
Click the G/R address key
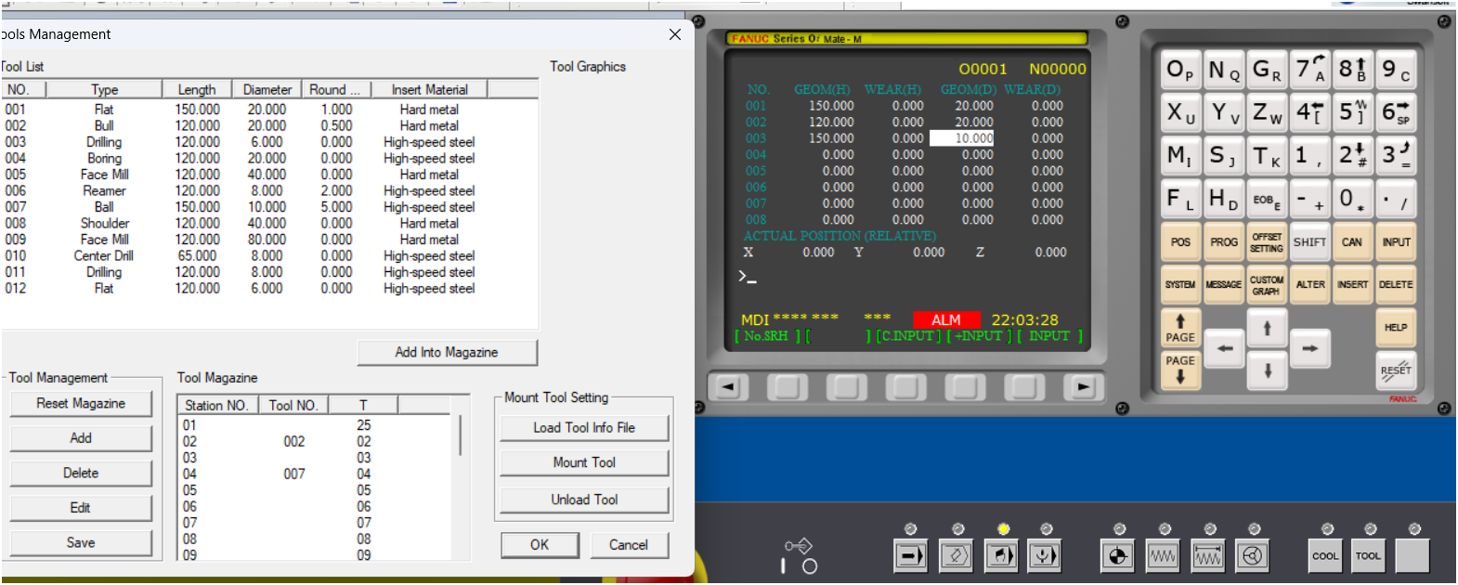coord(1267,70)
